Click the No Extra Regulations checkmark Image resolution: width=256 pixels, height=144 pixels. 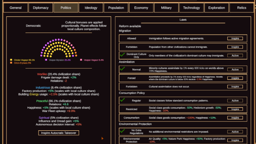(x=122, y=131)
